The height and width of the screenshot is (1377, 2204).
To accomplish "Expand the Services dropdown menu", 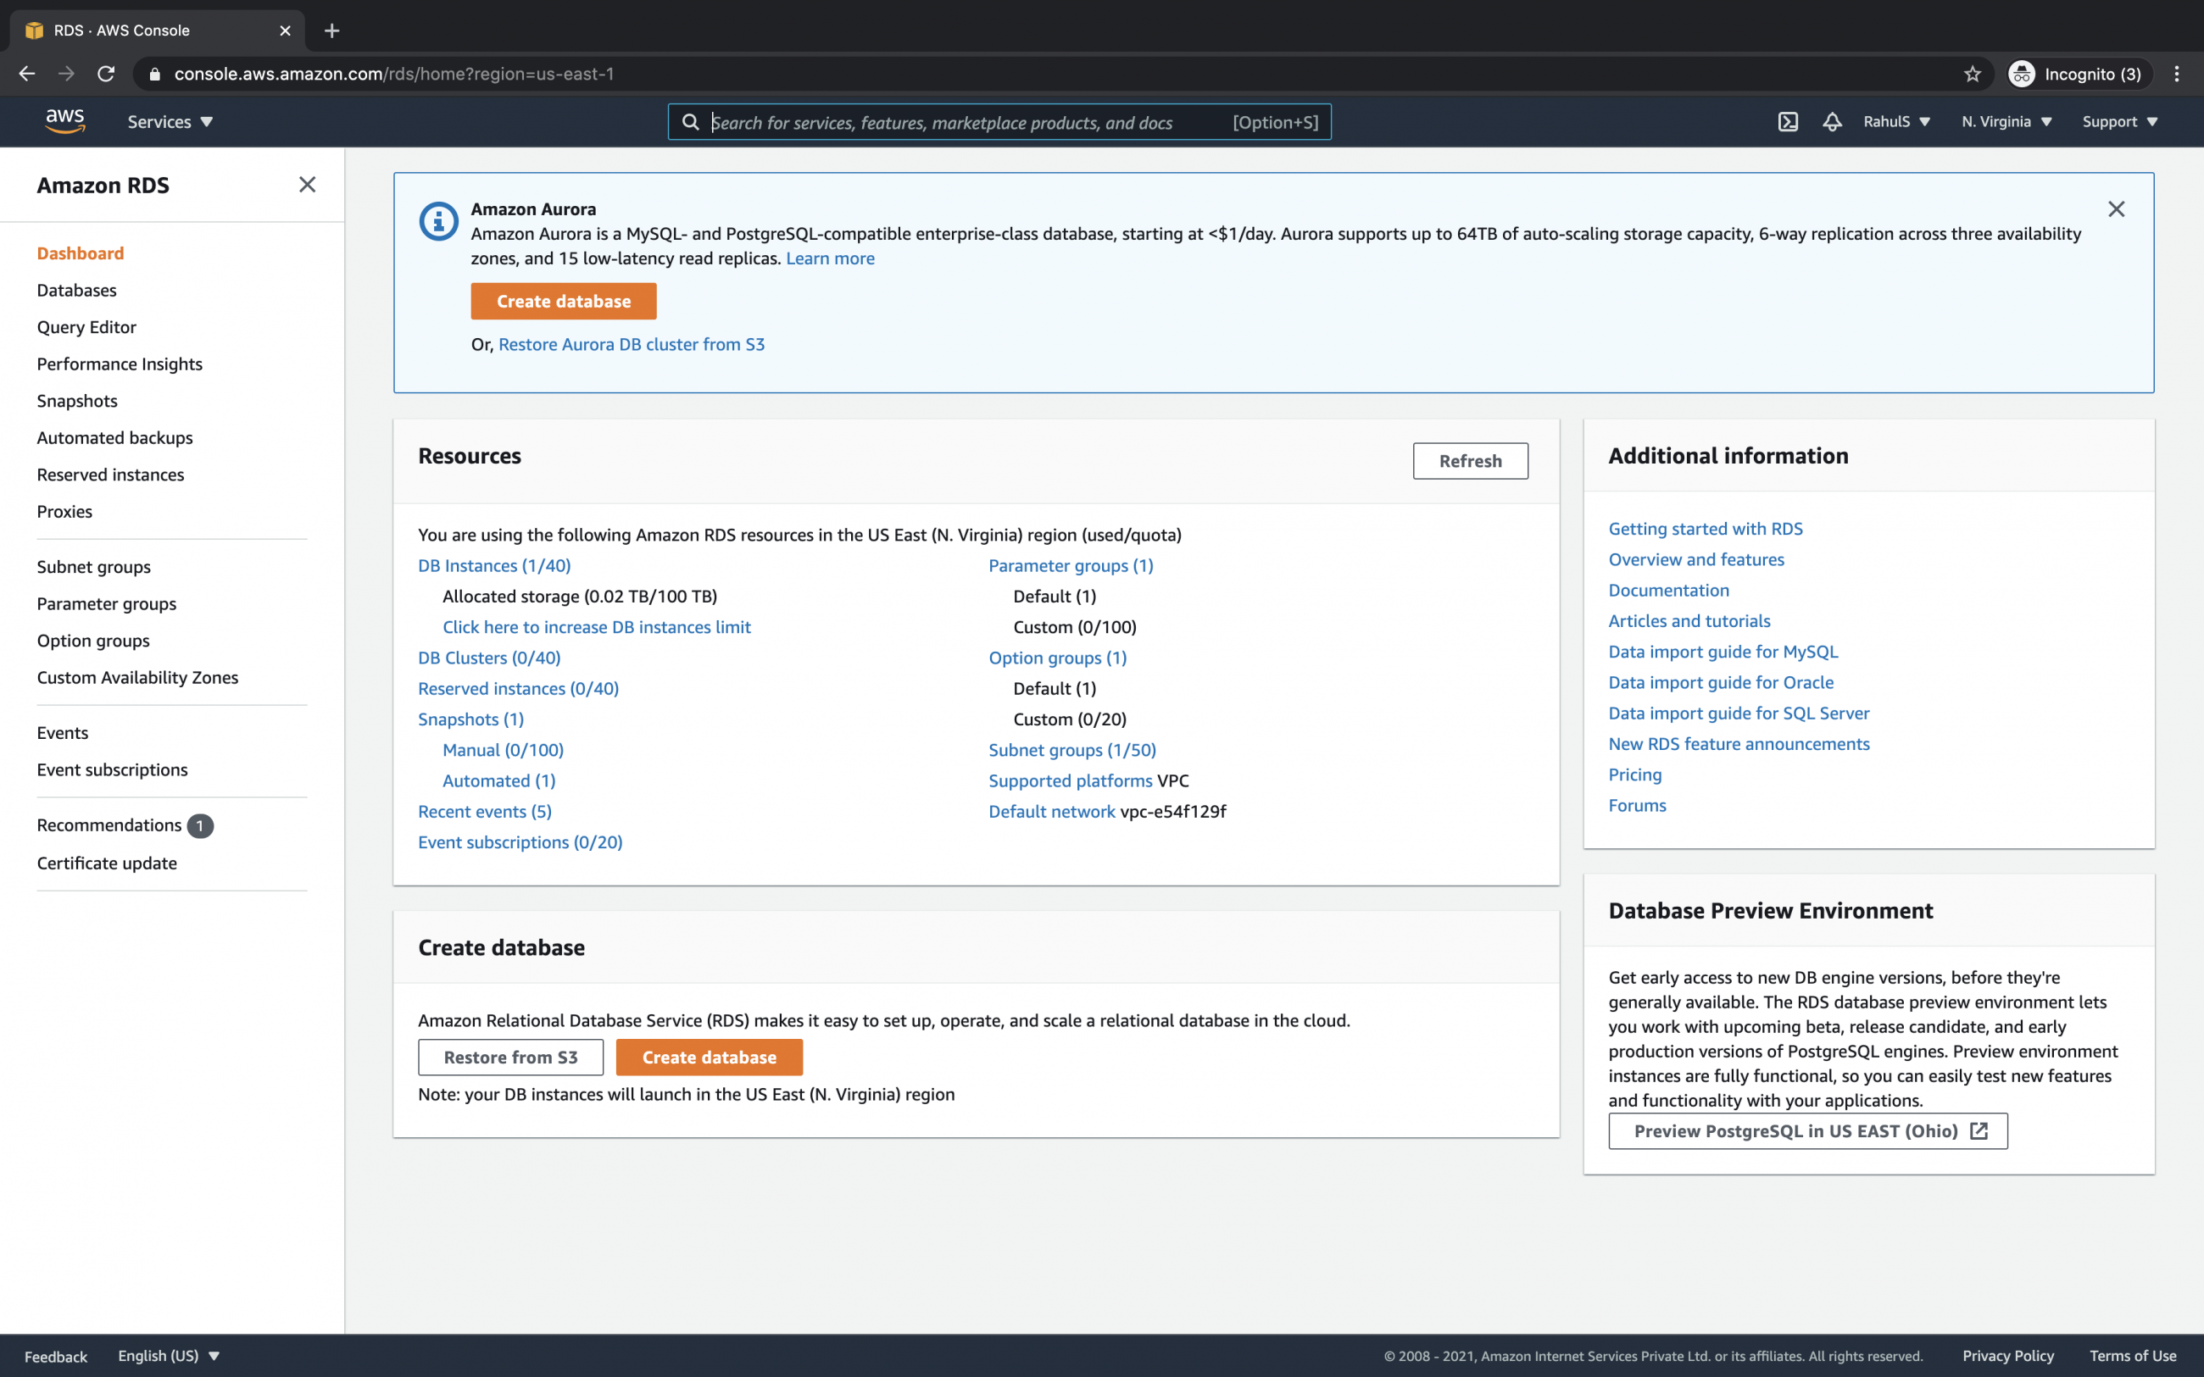I will pos(170,122).
